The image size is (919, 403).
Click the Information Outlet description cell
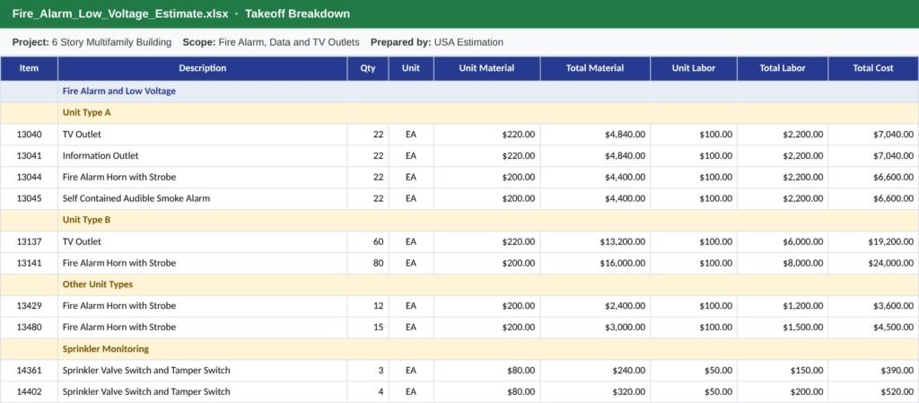[202, 156]
